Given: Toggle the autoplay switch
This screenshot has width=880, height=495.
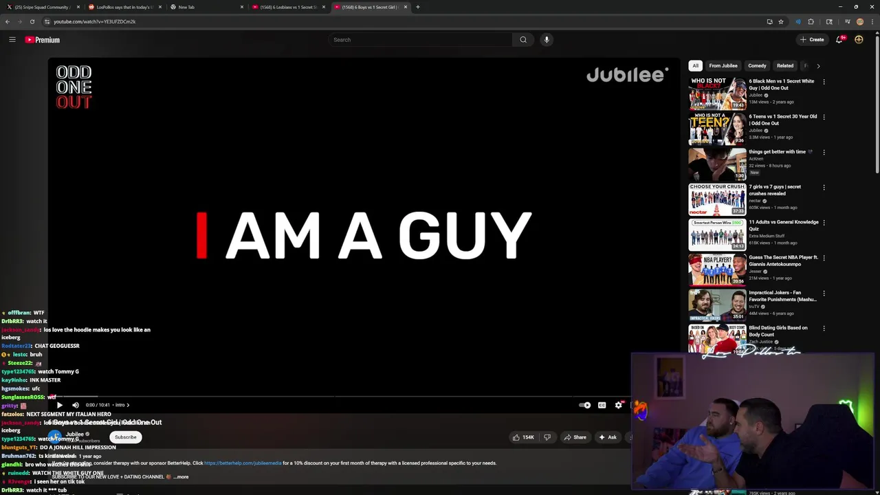Looking at the screenshot, I should click(x=584, y=405).
